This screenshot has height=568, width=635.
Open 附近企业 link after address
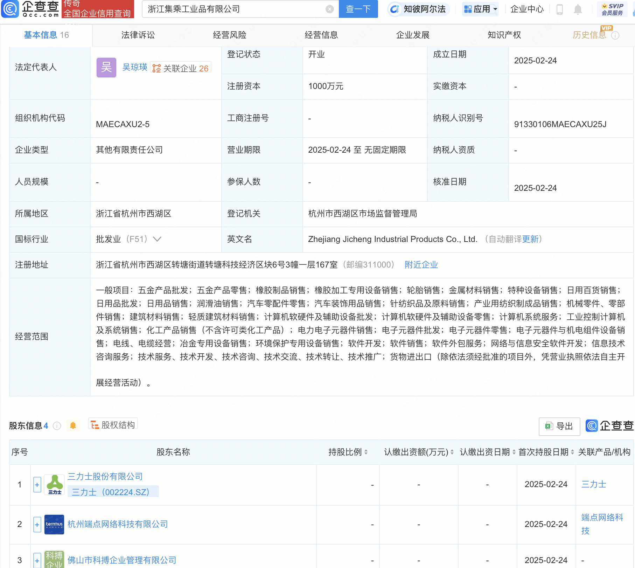(x=421, y=265)
